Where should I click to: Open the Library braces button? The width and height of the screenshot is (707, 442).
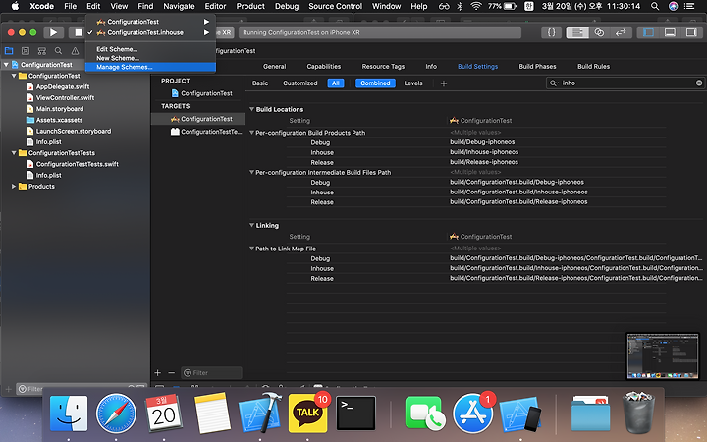(x=551, y=32)
